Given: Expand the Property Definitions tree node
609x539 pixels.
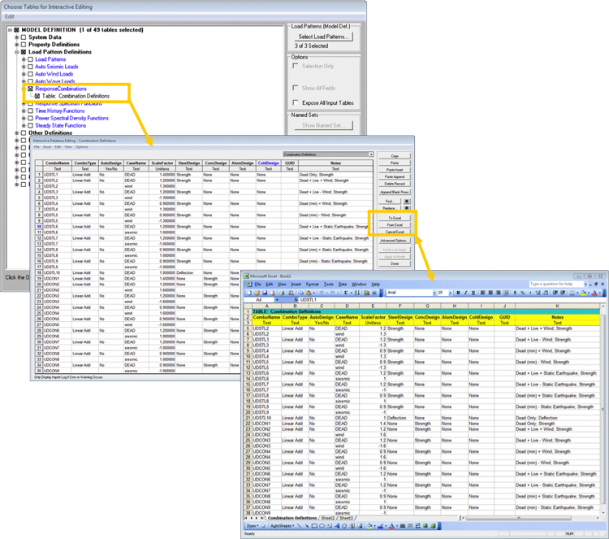Looking at the screenshot, I should point(17,45).
